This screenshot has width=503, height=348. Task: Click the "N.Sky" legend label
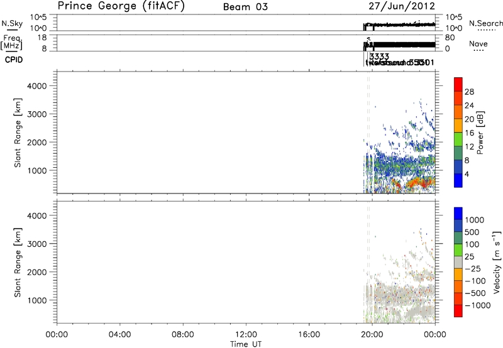12,23
